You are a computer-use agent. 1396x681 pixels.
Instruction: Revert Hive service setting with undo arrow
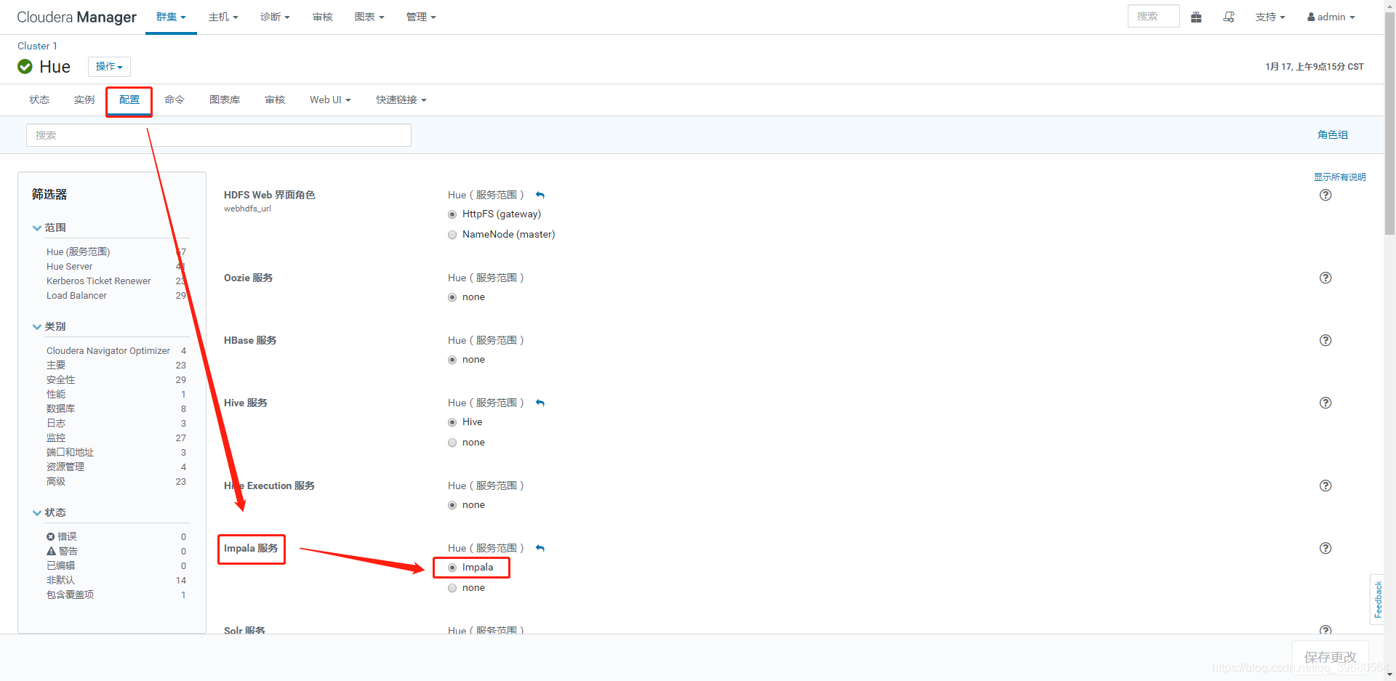(x=540, y=403)
